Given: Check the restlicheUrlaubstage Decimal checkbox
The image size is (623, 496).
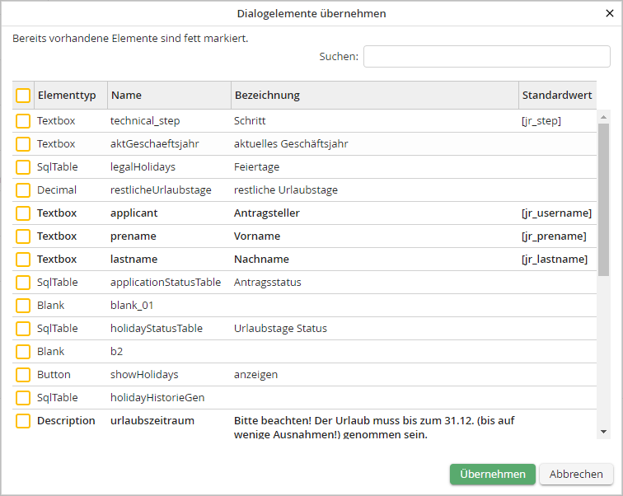Looking at the screenshot, I should point(23,190).
